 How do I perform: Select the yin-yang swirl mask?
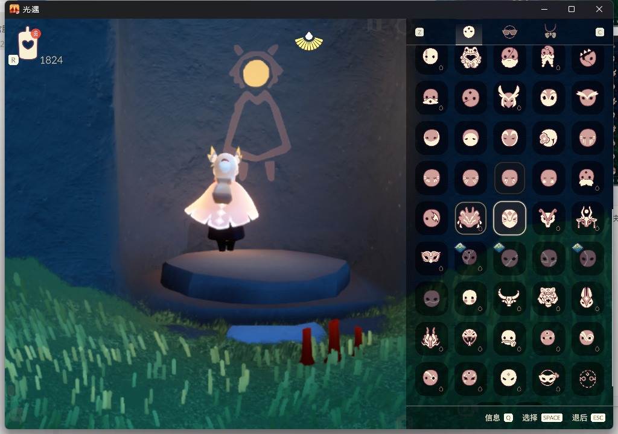(587, 338)
